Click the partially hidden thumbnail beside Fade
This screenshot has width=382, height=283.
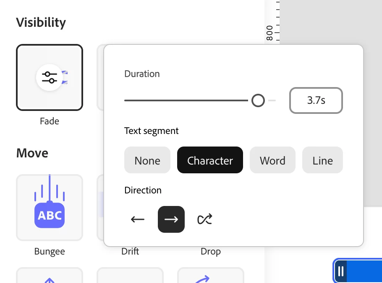[100, 77]
